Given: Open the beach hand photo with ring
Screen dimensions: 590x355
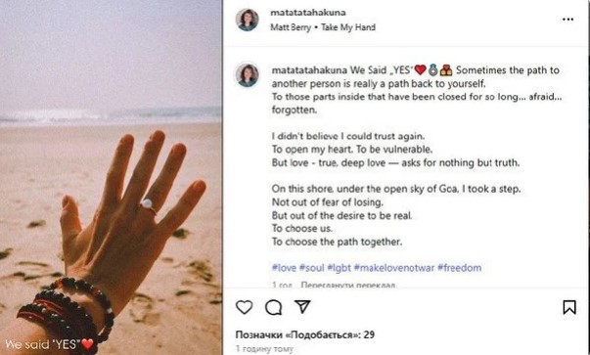Looking at the screenshot, I should coord(111,178).
